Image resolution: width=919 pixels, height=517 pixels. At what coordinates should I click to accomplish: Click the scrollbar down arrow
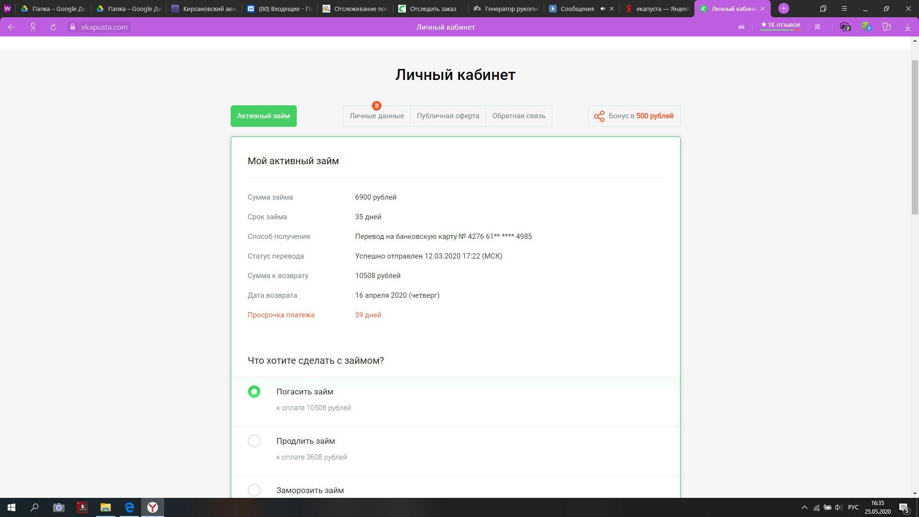click(x=915, y=493)
